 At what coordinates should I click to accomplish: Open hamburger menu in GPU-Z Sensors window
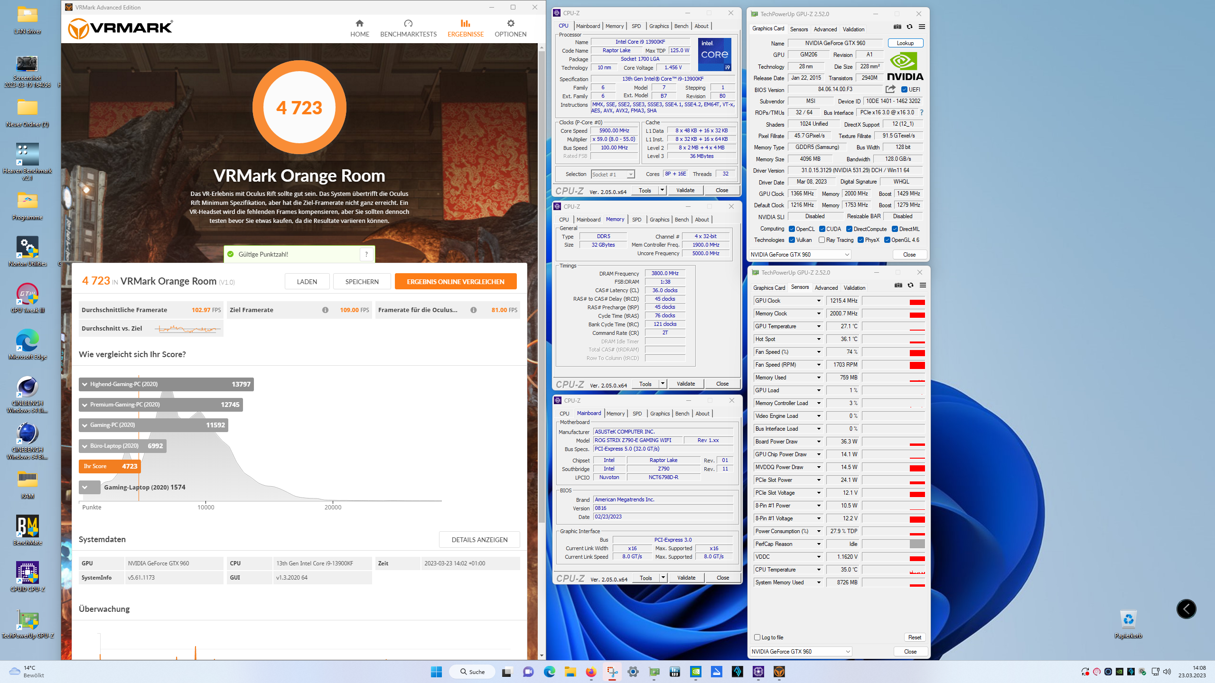click(x=923, y=285)
